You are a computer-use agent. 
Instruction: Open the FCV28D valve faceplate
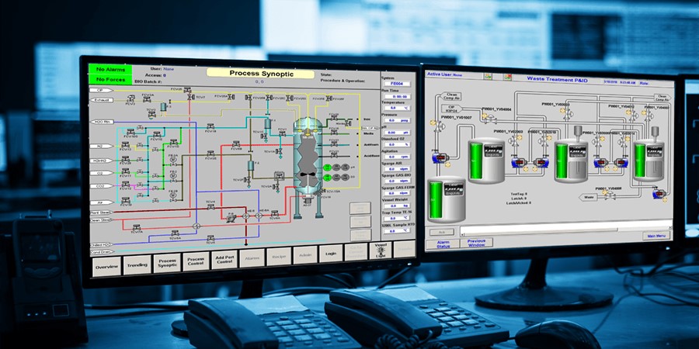[x=289, y=98]
